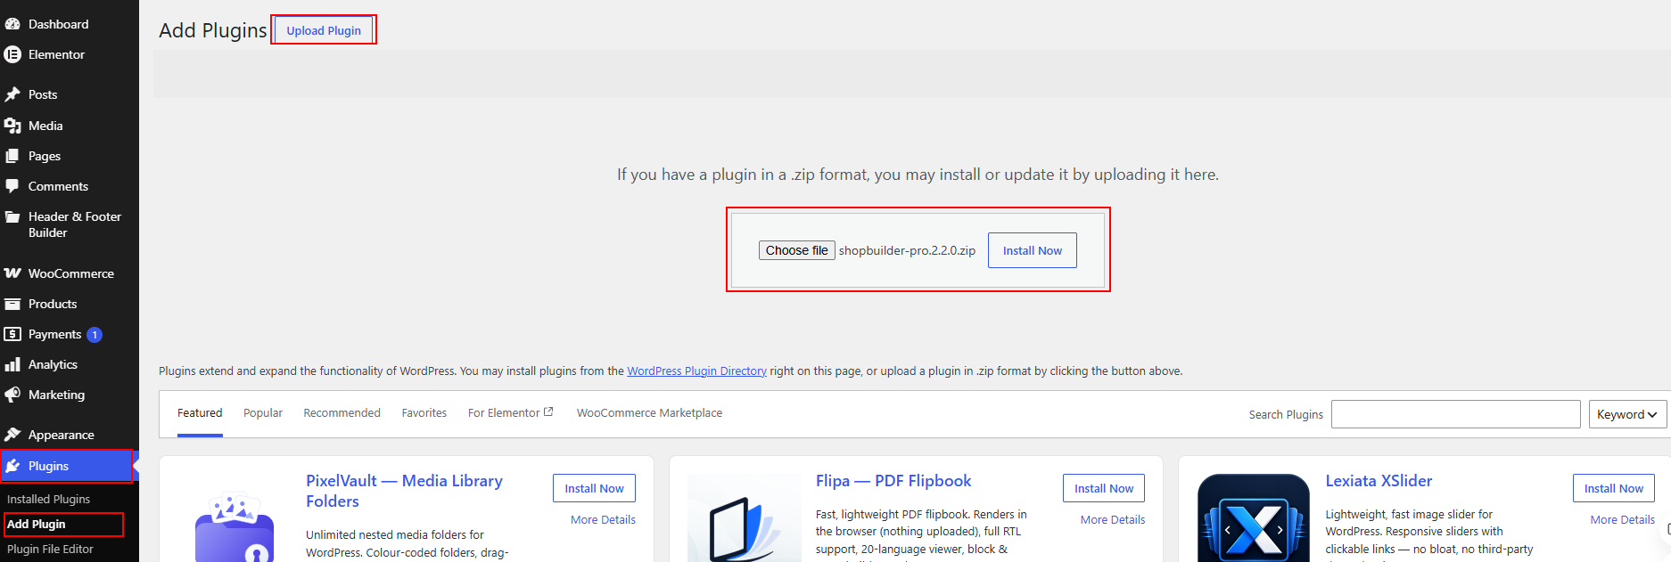Install the PixelVault plugin now
Image resolution: width=1671 pixels, height=562 pixels.
coord(594,488)
